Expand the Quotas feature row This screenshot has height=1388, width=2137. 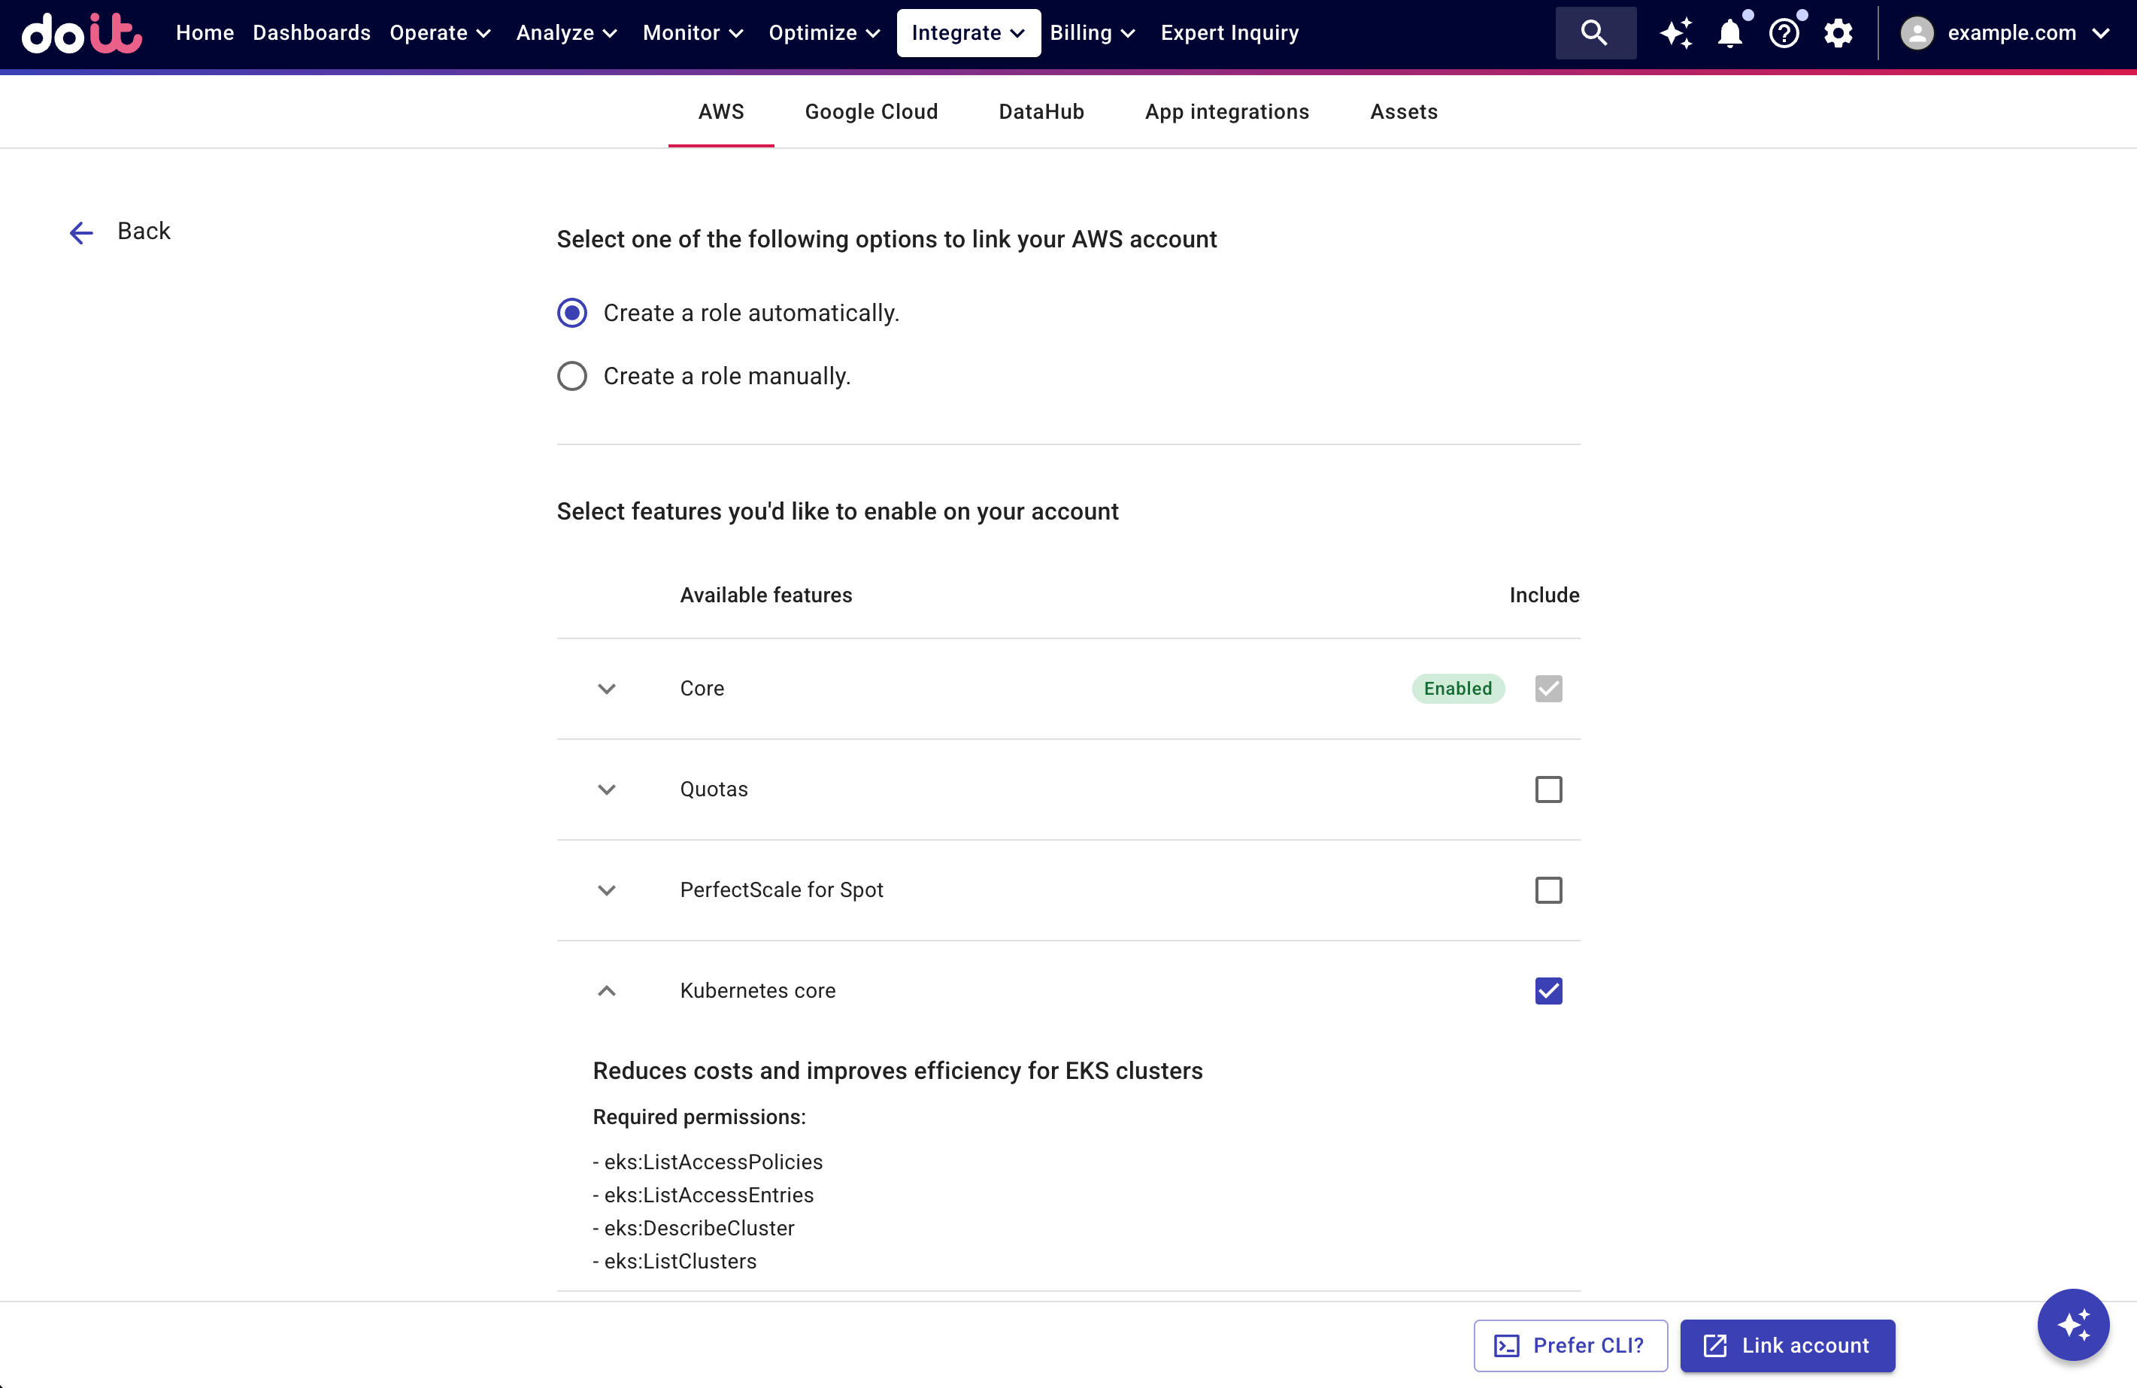[x=607, y=789]
